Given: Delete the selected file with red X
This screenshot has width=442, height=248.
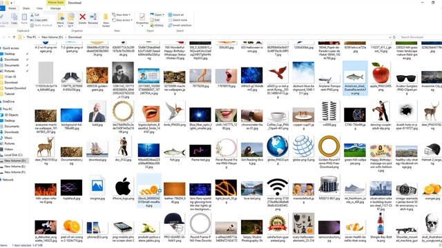Looking at the screenshot, I should 82,19.
